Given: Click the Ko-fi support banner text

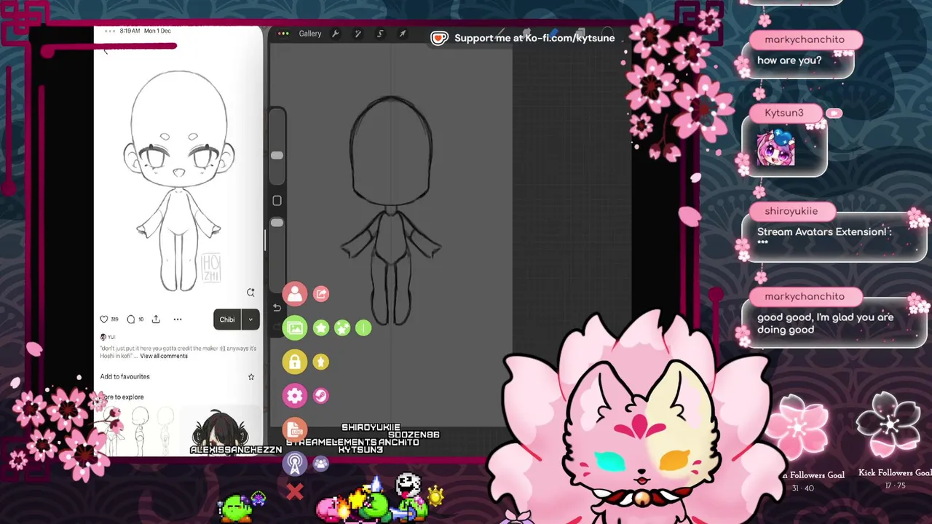Looking at the screenshot, I should tap(534, 38).
